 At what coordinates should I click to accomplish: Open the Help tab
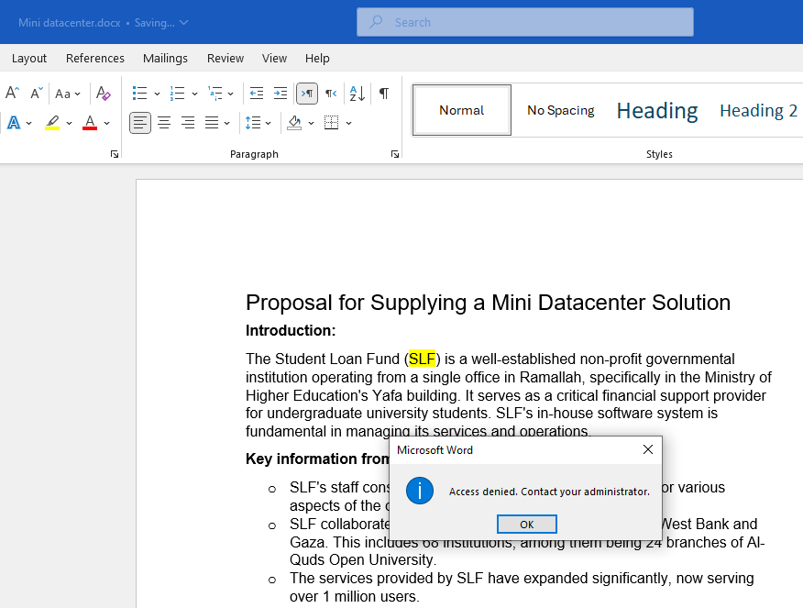(x=317, y=59)
